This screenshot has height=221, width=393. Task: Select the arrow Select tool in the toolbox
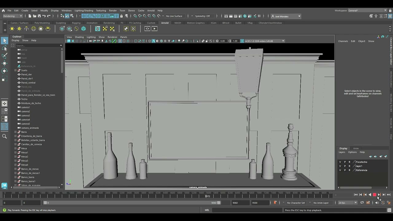5,41
